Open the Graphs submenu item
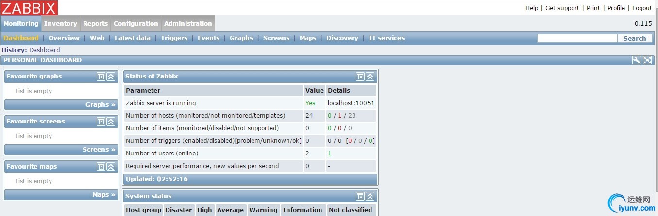 [241, 38]
